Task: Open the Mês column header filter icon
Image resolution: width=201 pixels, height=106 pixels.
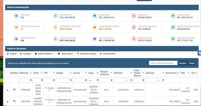Action: pyautogui.click(x=188, y=73)
